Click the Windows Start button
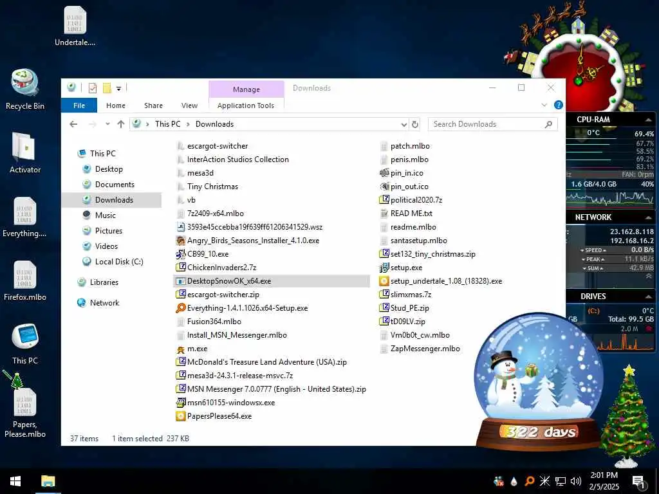Image resolution: width=659 pixels, height=494 pixels. pyautogui.click(x=15, y=481)
